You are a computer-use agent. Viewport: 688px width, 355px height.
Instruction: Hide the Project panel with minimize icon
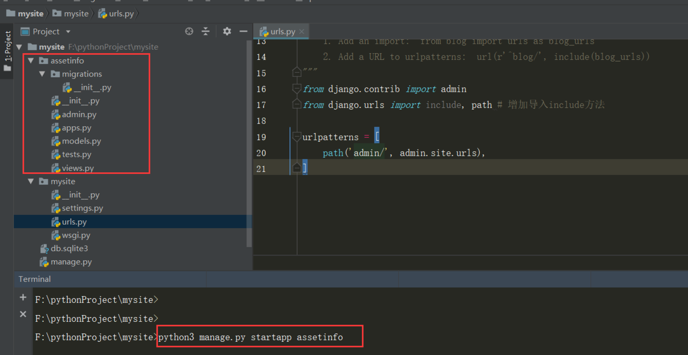point(243,32)
